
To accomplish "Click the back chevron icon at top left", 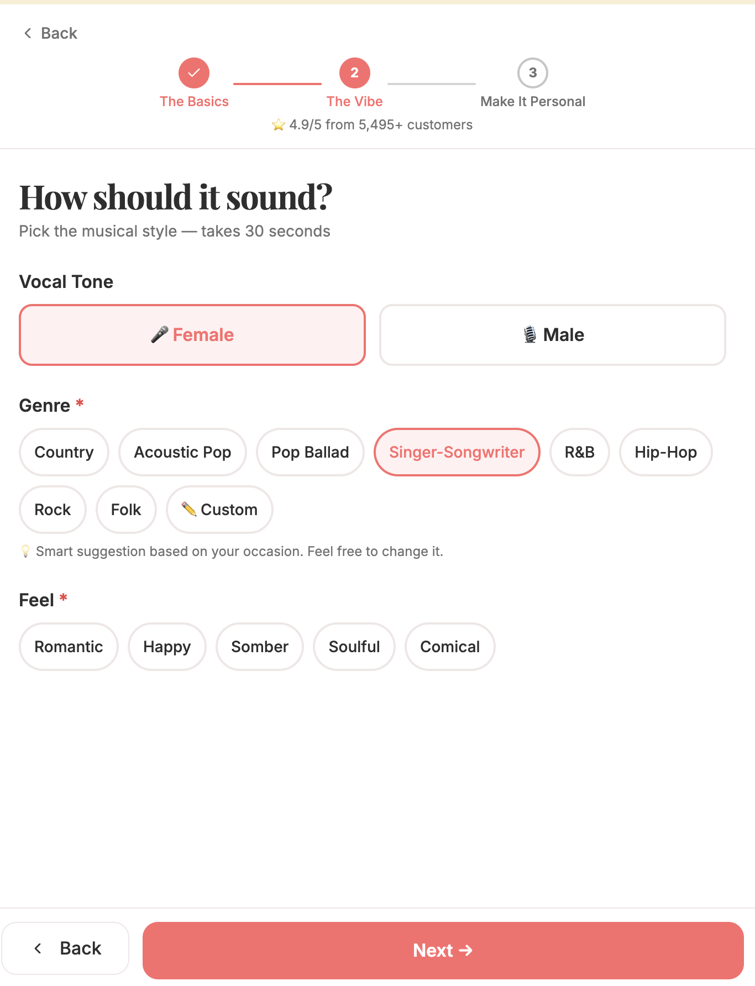I will click(x=27, y=33).
